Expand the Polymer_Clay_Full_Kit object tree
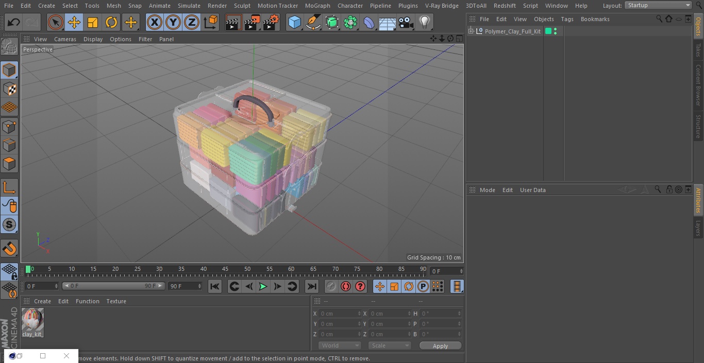The height and width of the screenshot is (363, 704). coord(471,31)
